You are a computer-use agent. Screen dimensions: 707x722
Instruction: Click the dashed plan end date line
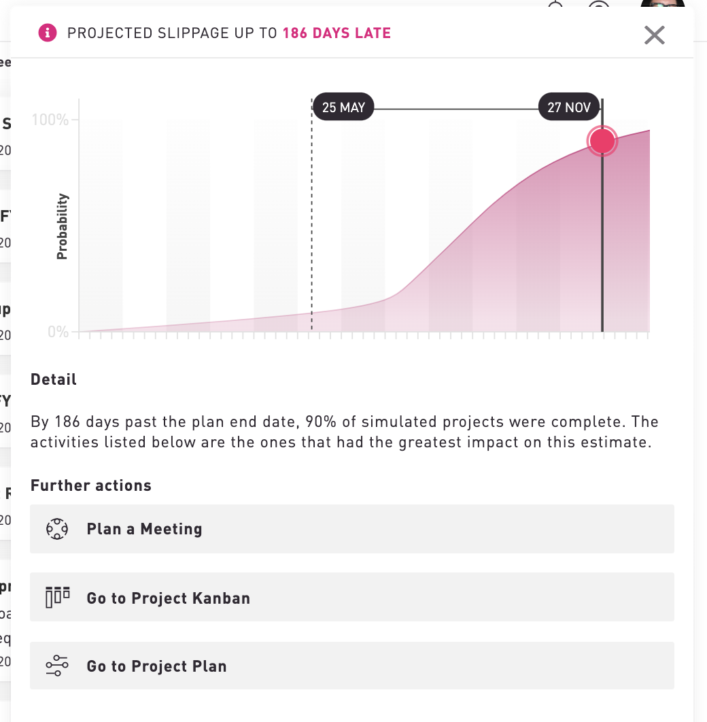pyautogui.click(x=311, y=214)
